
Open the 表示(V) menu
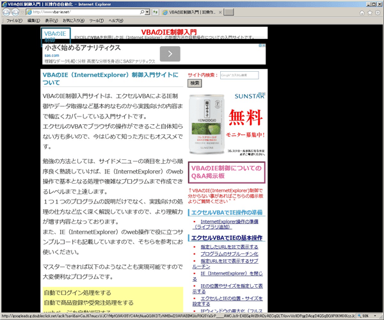(x=51, y=20)
